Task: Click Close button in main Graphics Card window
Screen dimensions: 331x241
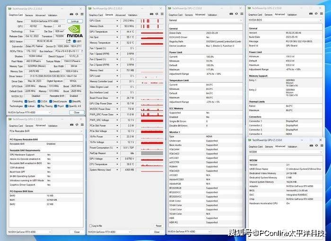Action: (77, 112)
